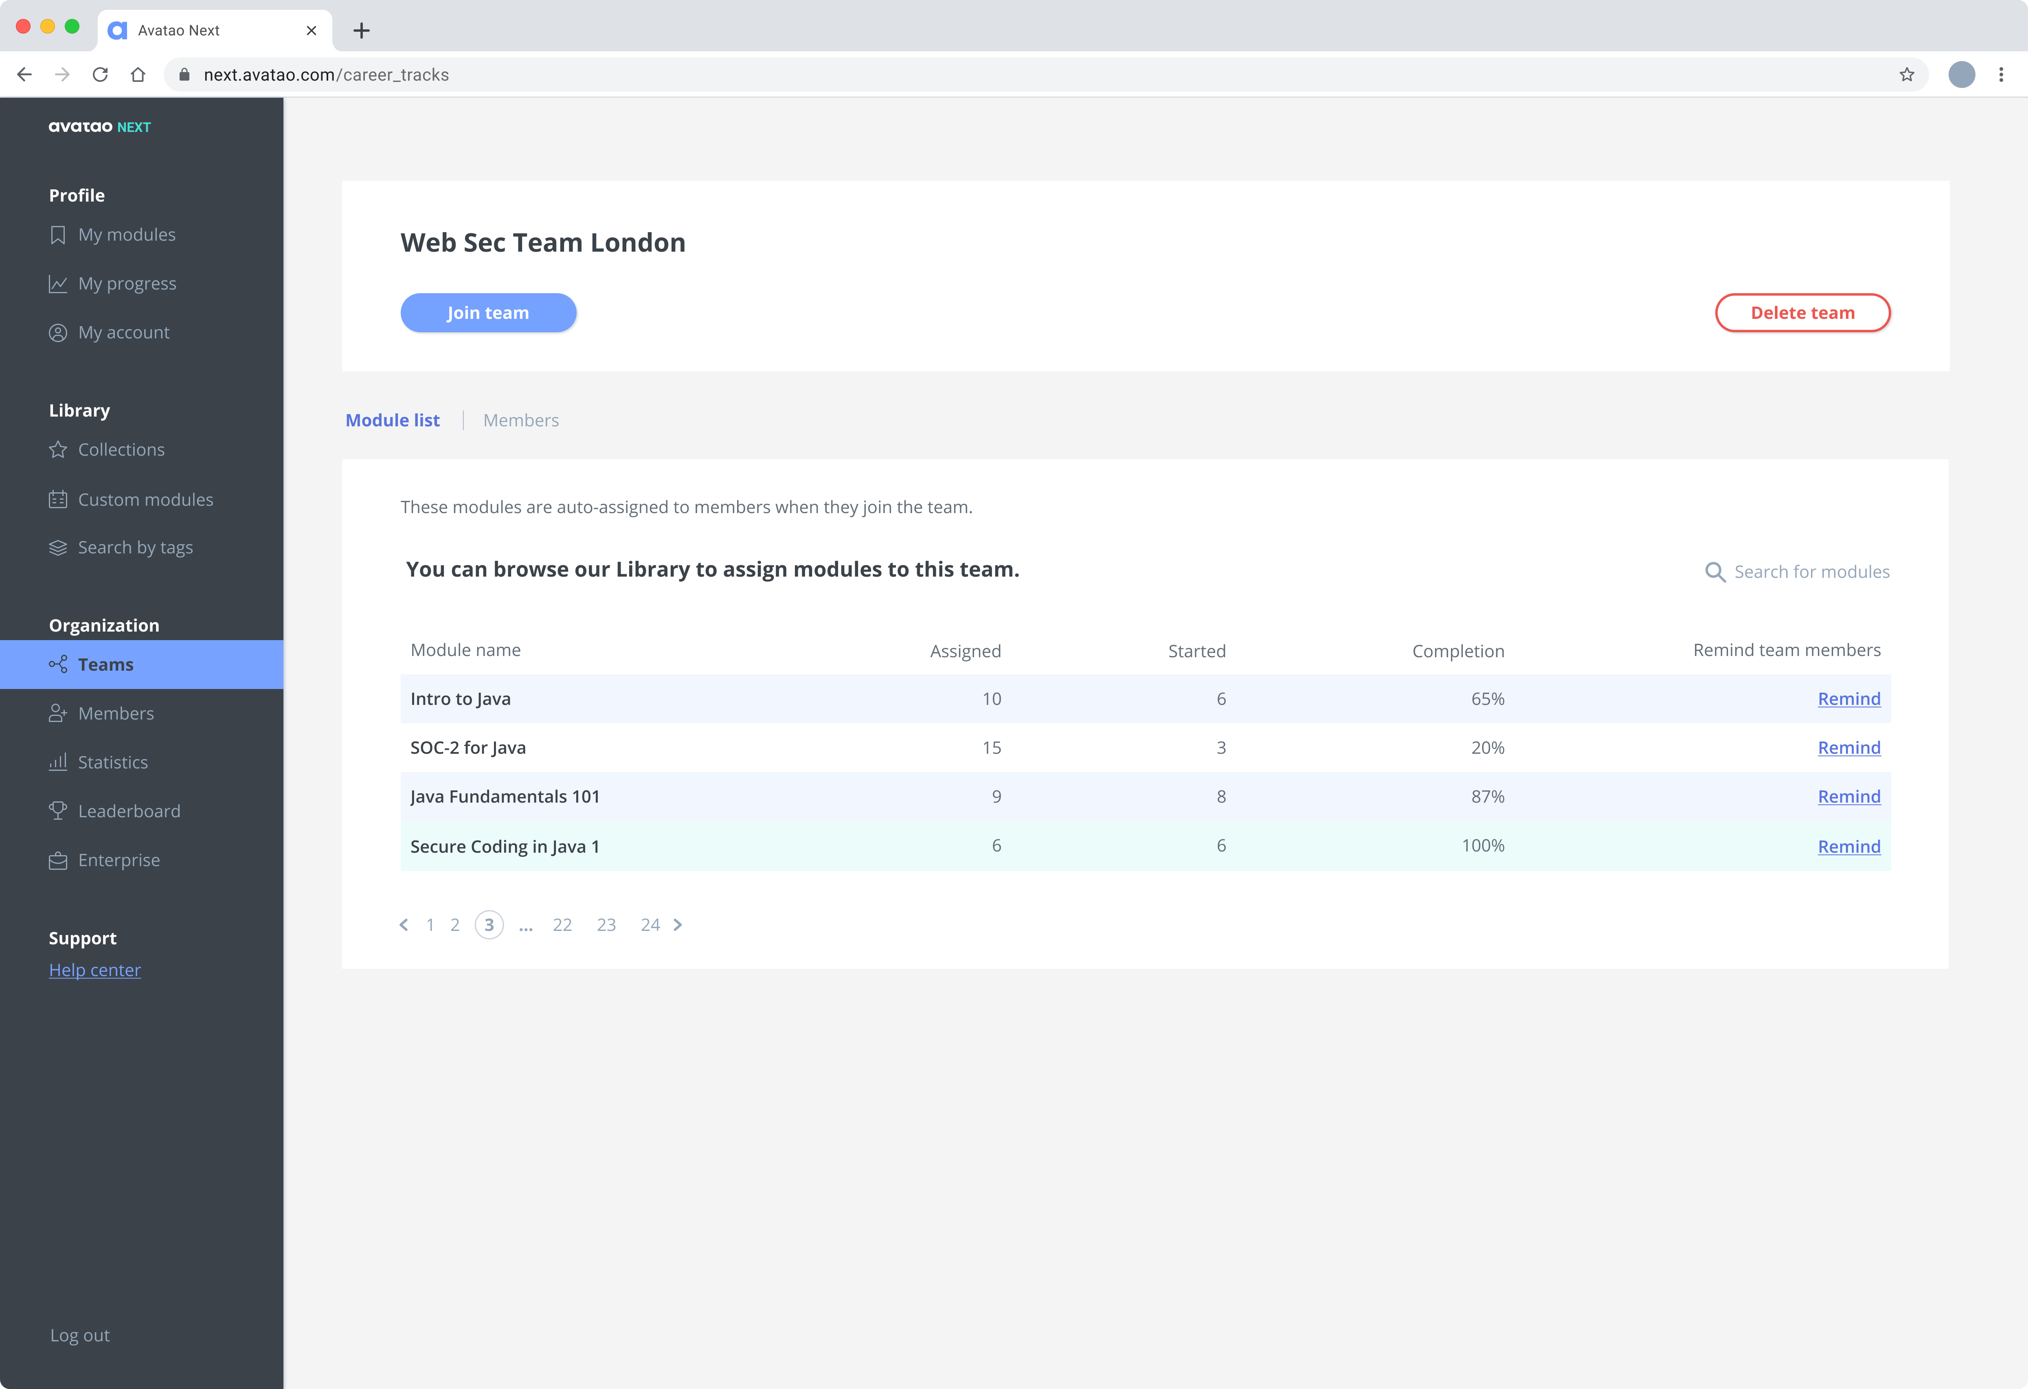2028x1389 pixels.
Task: Go to the next pagination page arrow
Action: pos(678,925)
